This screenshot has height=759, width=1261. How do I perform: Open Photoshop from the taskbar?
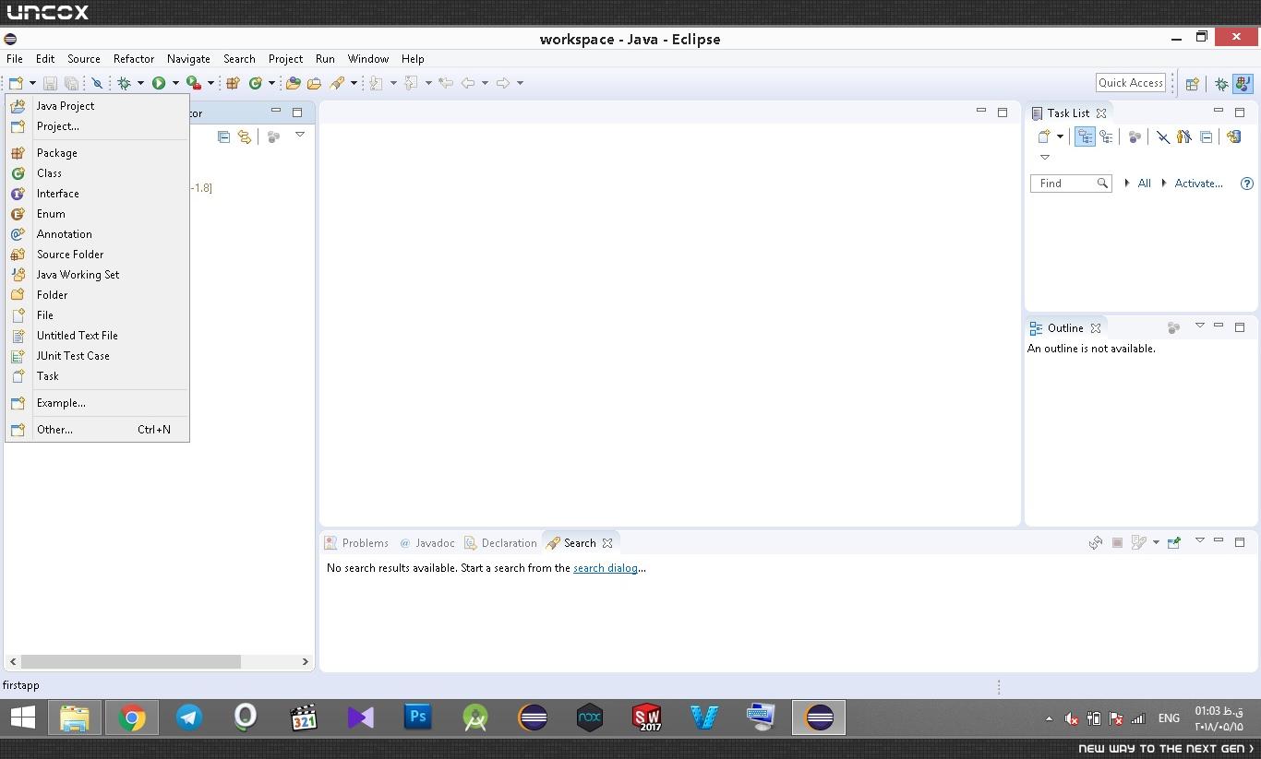pyautogui.click(x=418, y=717)
